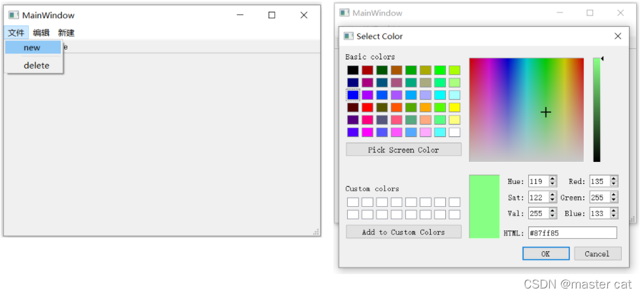Increase the Red value with up arrow
This screenshot has height=295, width=642.
(x=614, y=179)
